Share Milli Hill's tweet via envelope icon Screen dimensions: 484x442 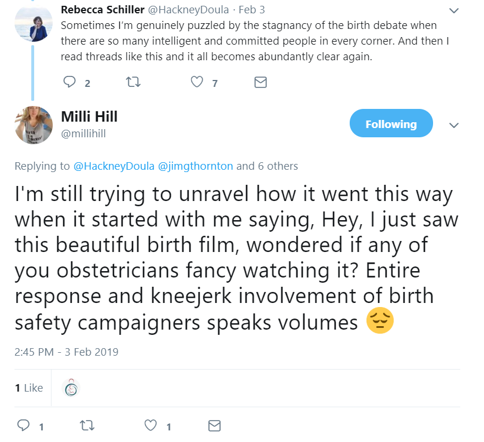214,426
